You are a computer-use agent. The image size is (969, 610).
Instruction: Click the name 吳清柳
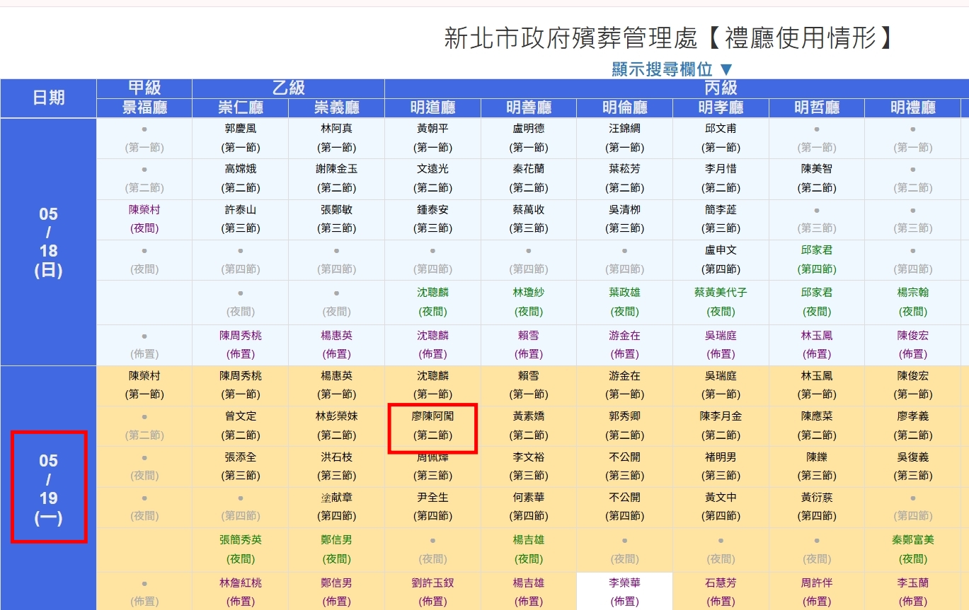click(x=625, y=210)
